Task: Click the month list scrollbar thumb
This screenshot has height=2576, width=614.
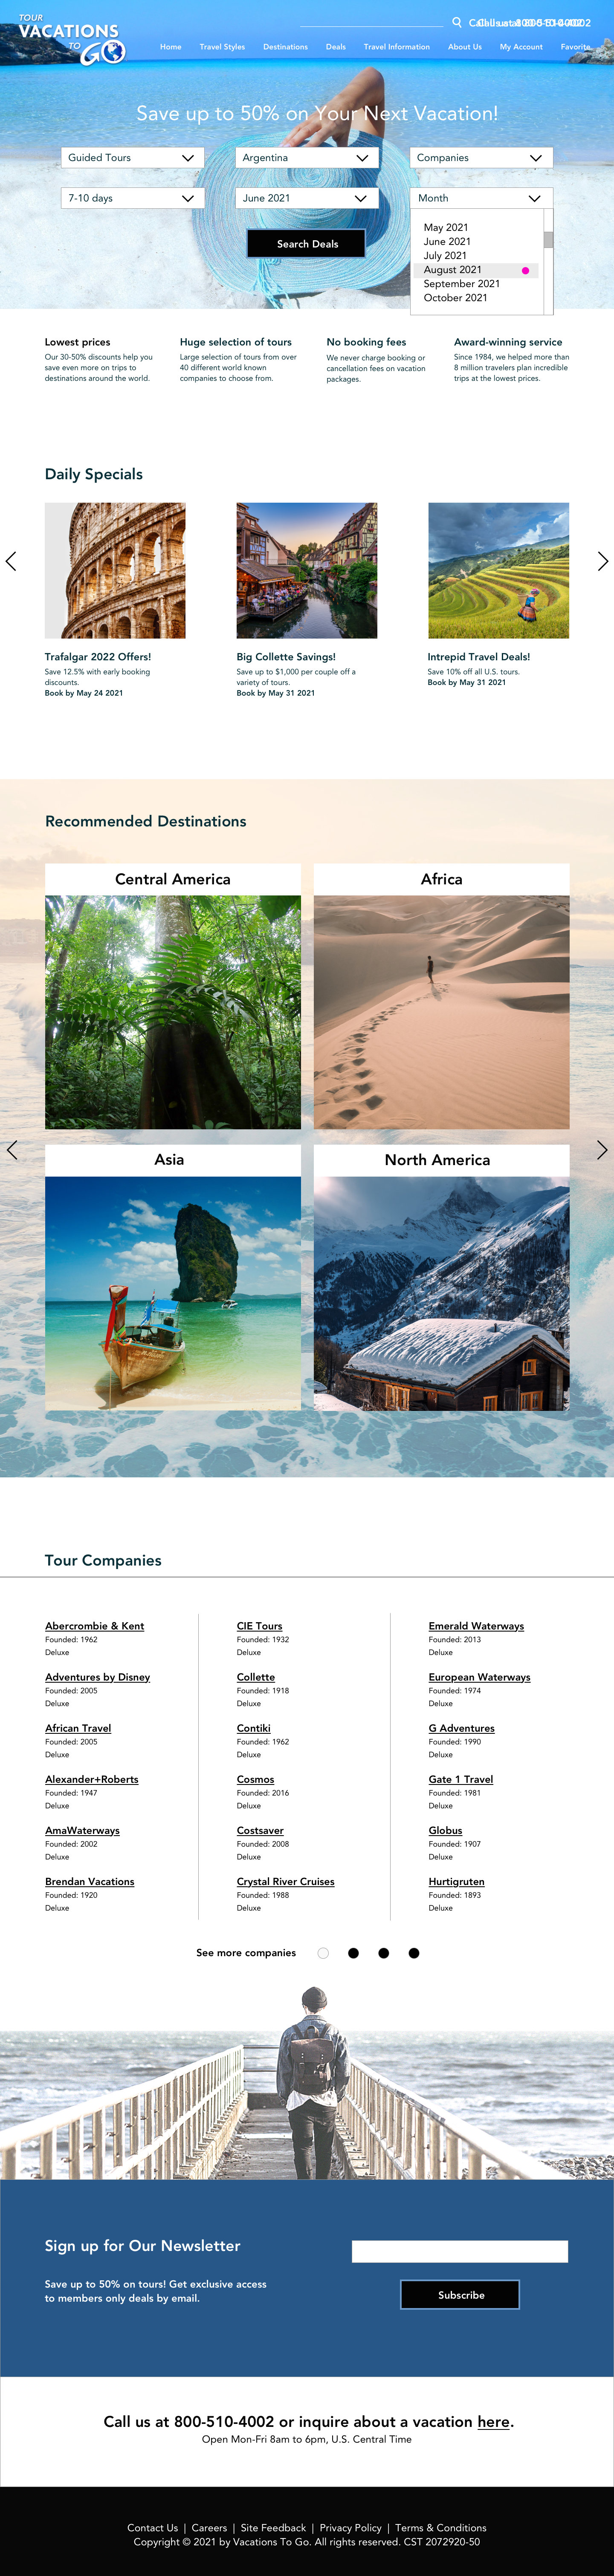Action: [548, 240]
